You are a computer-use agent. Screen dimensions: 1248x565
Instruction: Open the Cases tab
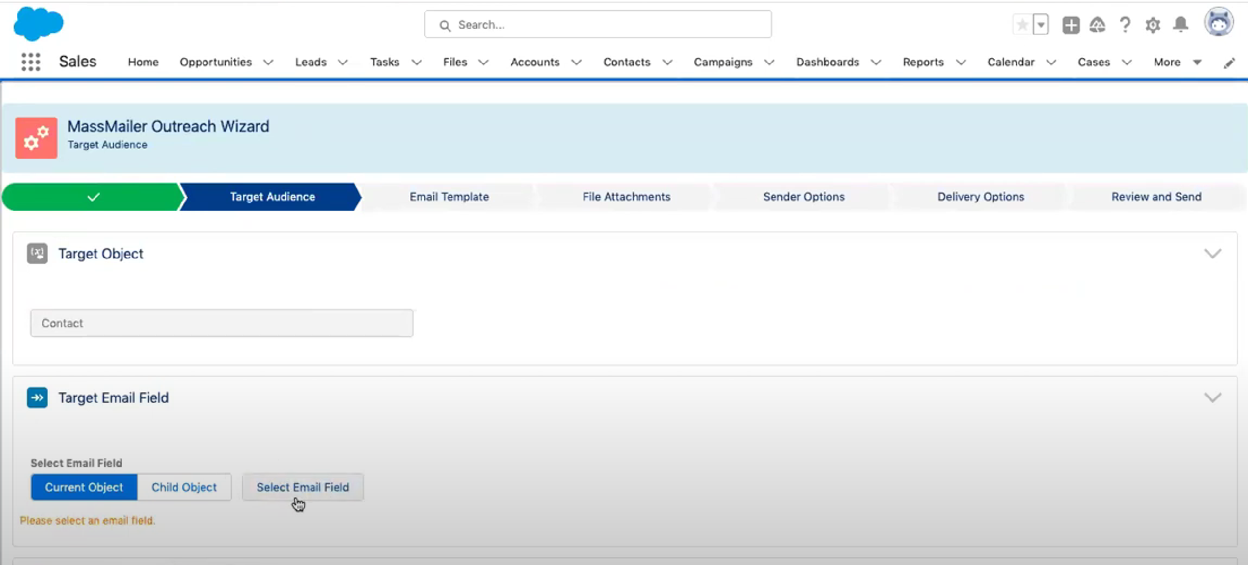[1094, 62]
